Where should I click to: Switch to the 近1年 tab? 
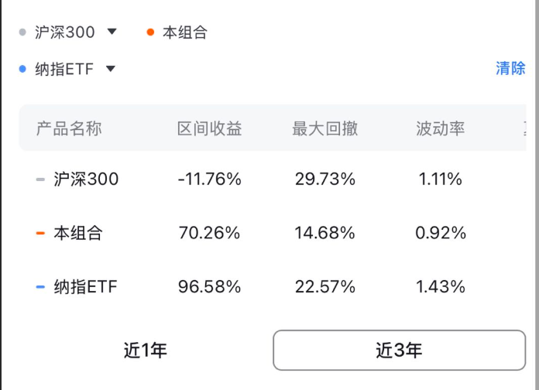[x=146, y=351]
